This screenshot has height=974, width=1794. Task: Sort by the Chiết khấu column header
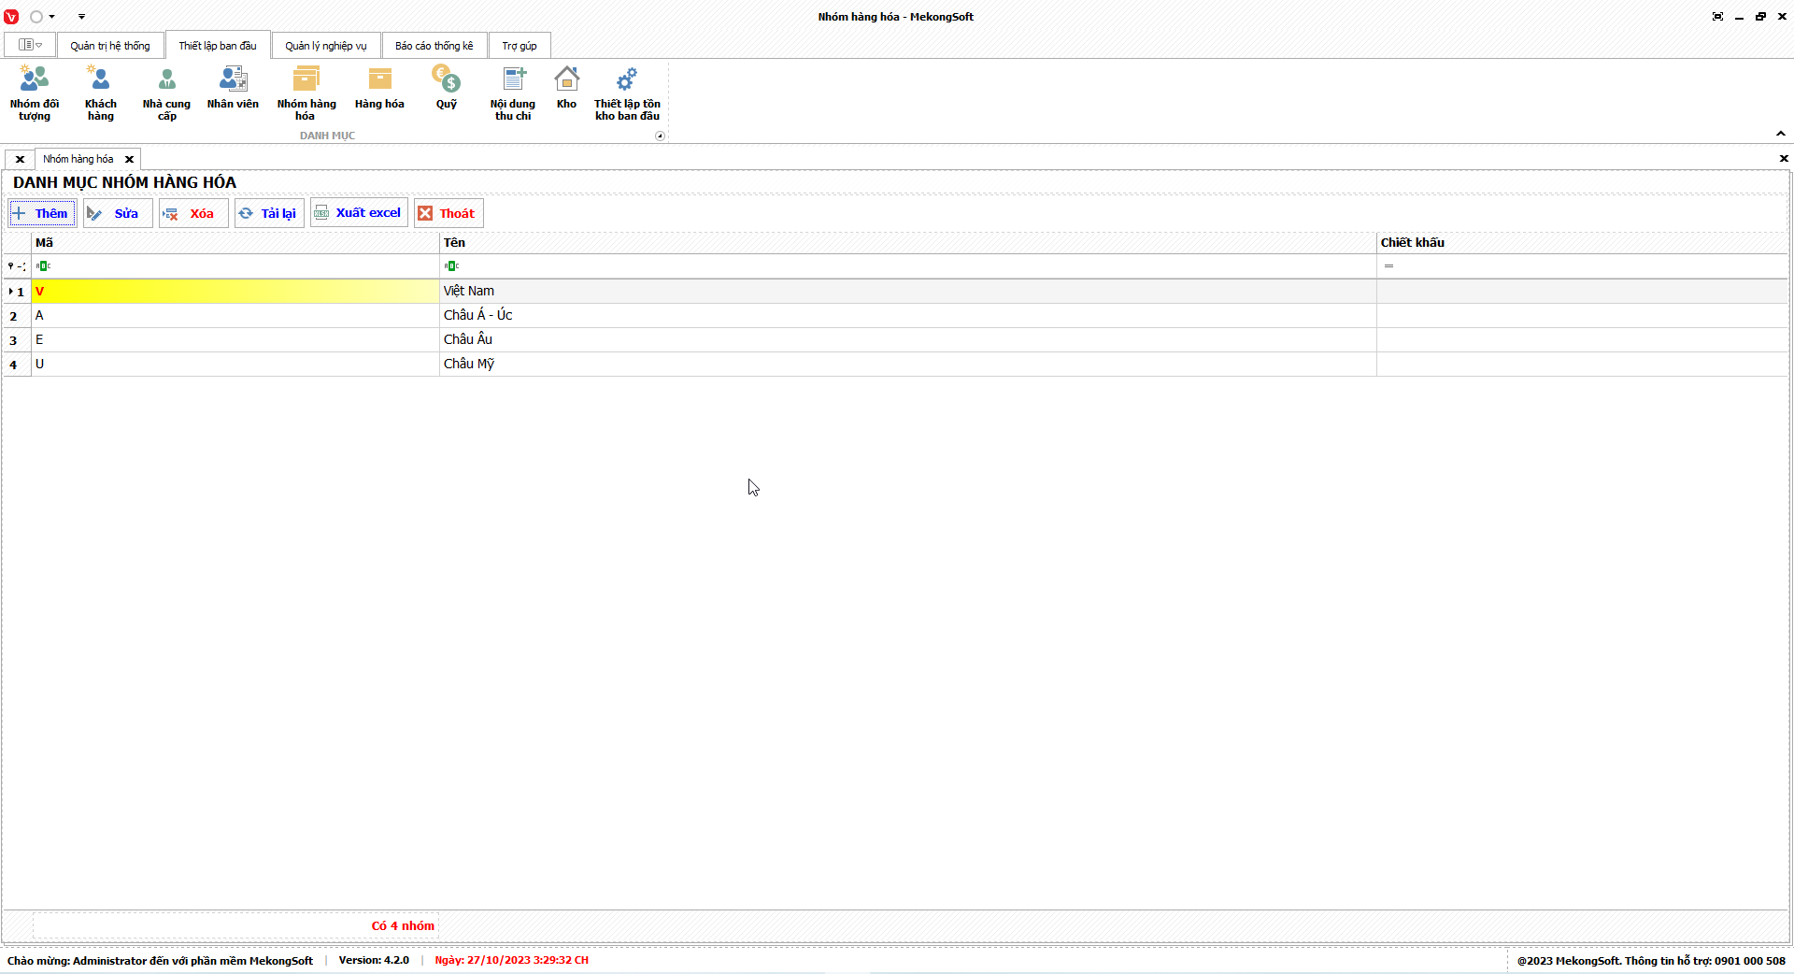tap(1583, 243)
